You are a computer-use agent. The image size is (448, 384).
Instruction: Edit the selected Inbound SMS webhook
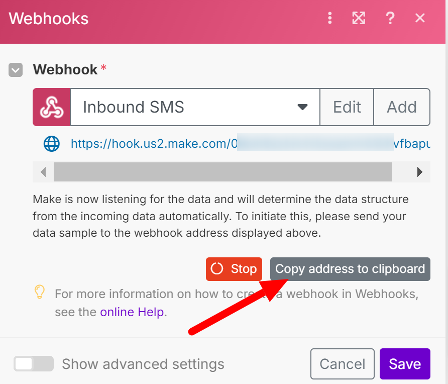347,107
